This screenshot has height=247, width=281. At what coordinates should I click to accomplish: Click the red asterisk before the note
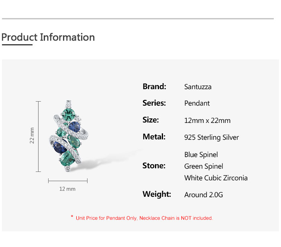coord(72,217)
